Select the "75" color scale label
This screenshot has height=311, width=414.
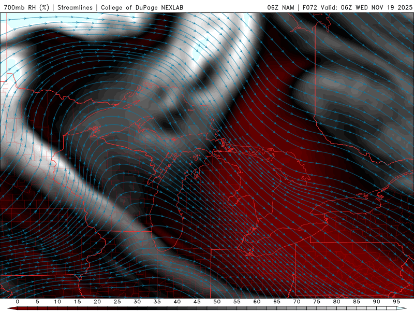(316, 302)
